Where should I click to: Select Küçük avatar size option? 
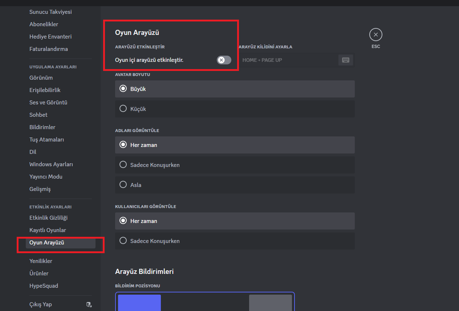235,109
